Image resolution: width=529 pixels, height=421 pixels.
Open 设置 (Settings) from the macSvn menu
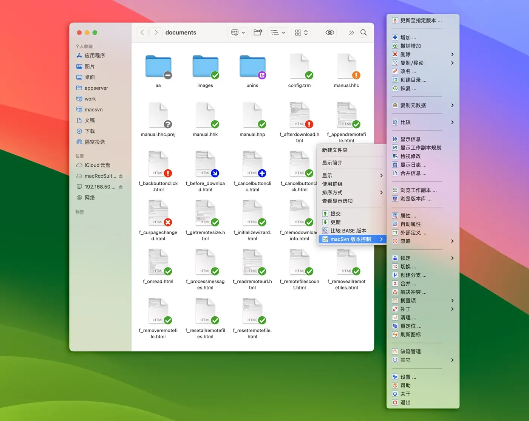(x=407, y=377)
